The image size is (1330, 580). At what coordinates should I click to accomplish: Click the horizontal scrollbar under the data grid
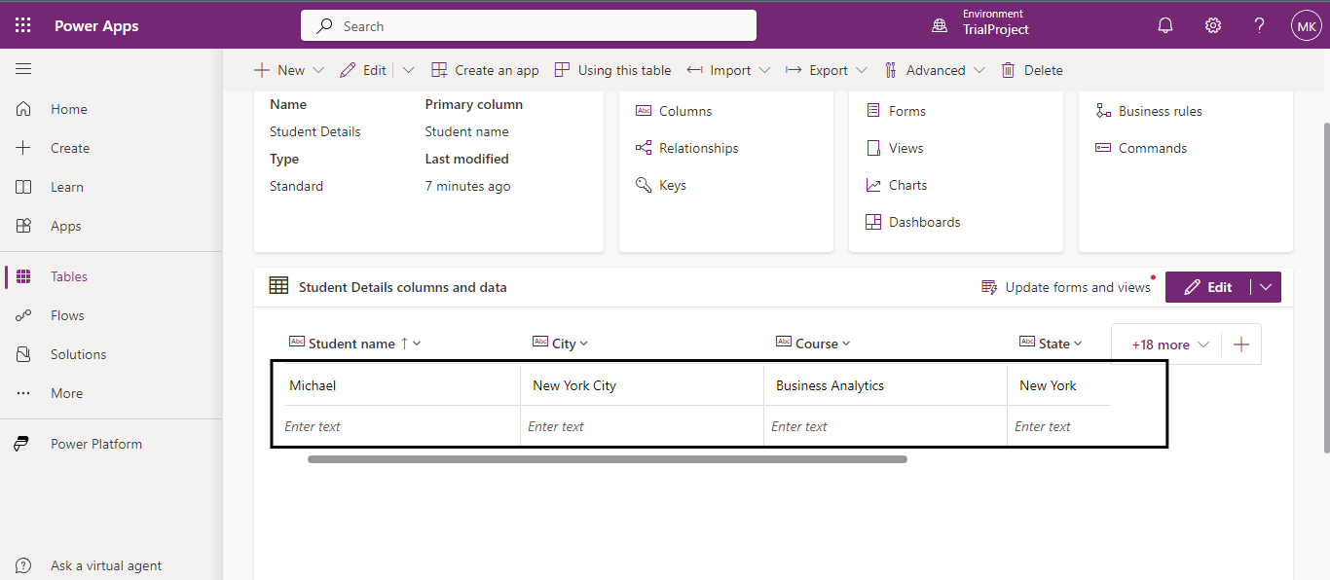[608, 459]
